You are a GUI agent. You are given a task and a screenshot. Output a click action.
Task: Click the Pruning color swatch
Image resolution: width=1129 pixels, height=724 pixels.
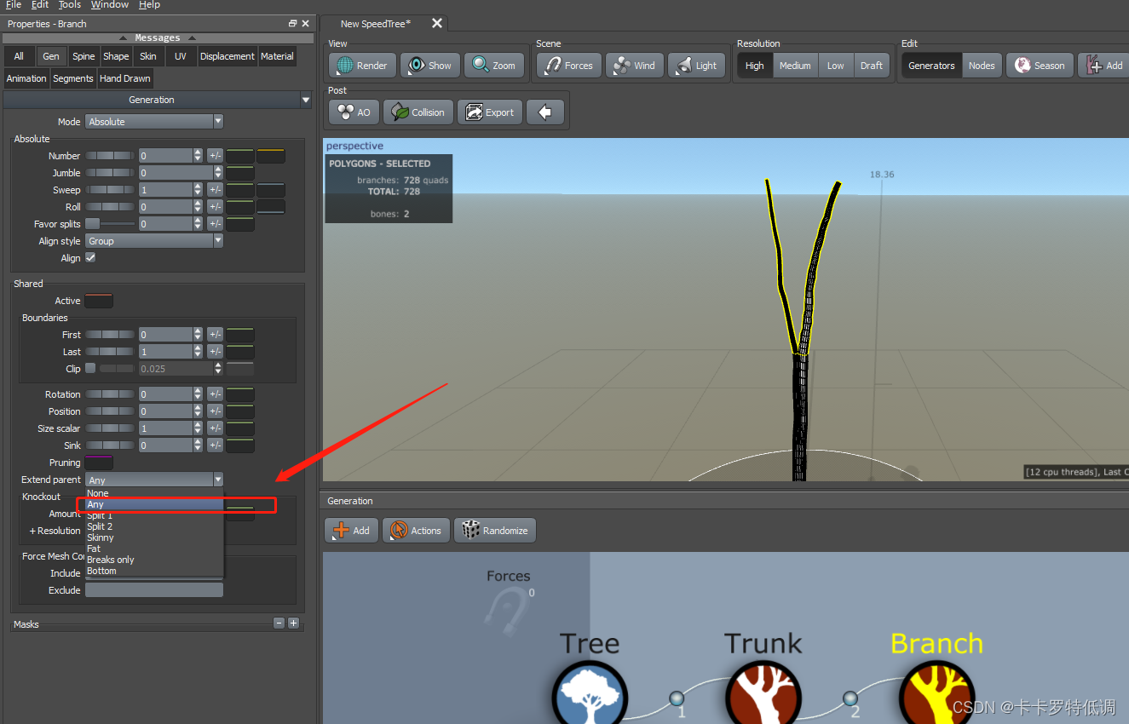click(99, 463)
